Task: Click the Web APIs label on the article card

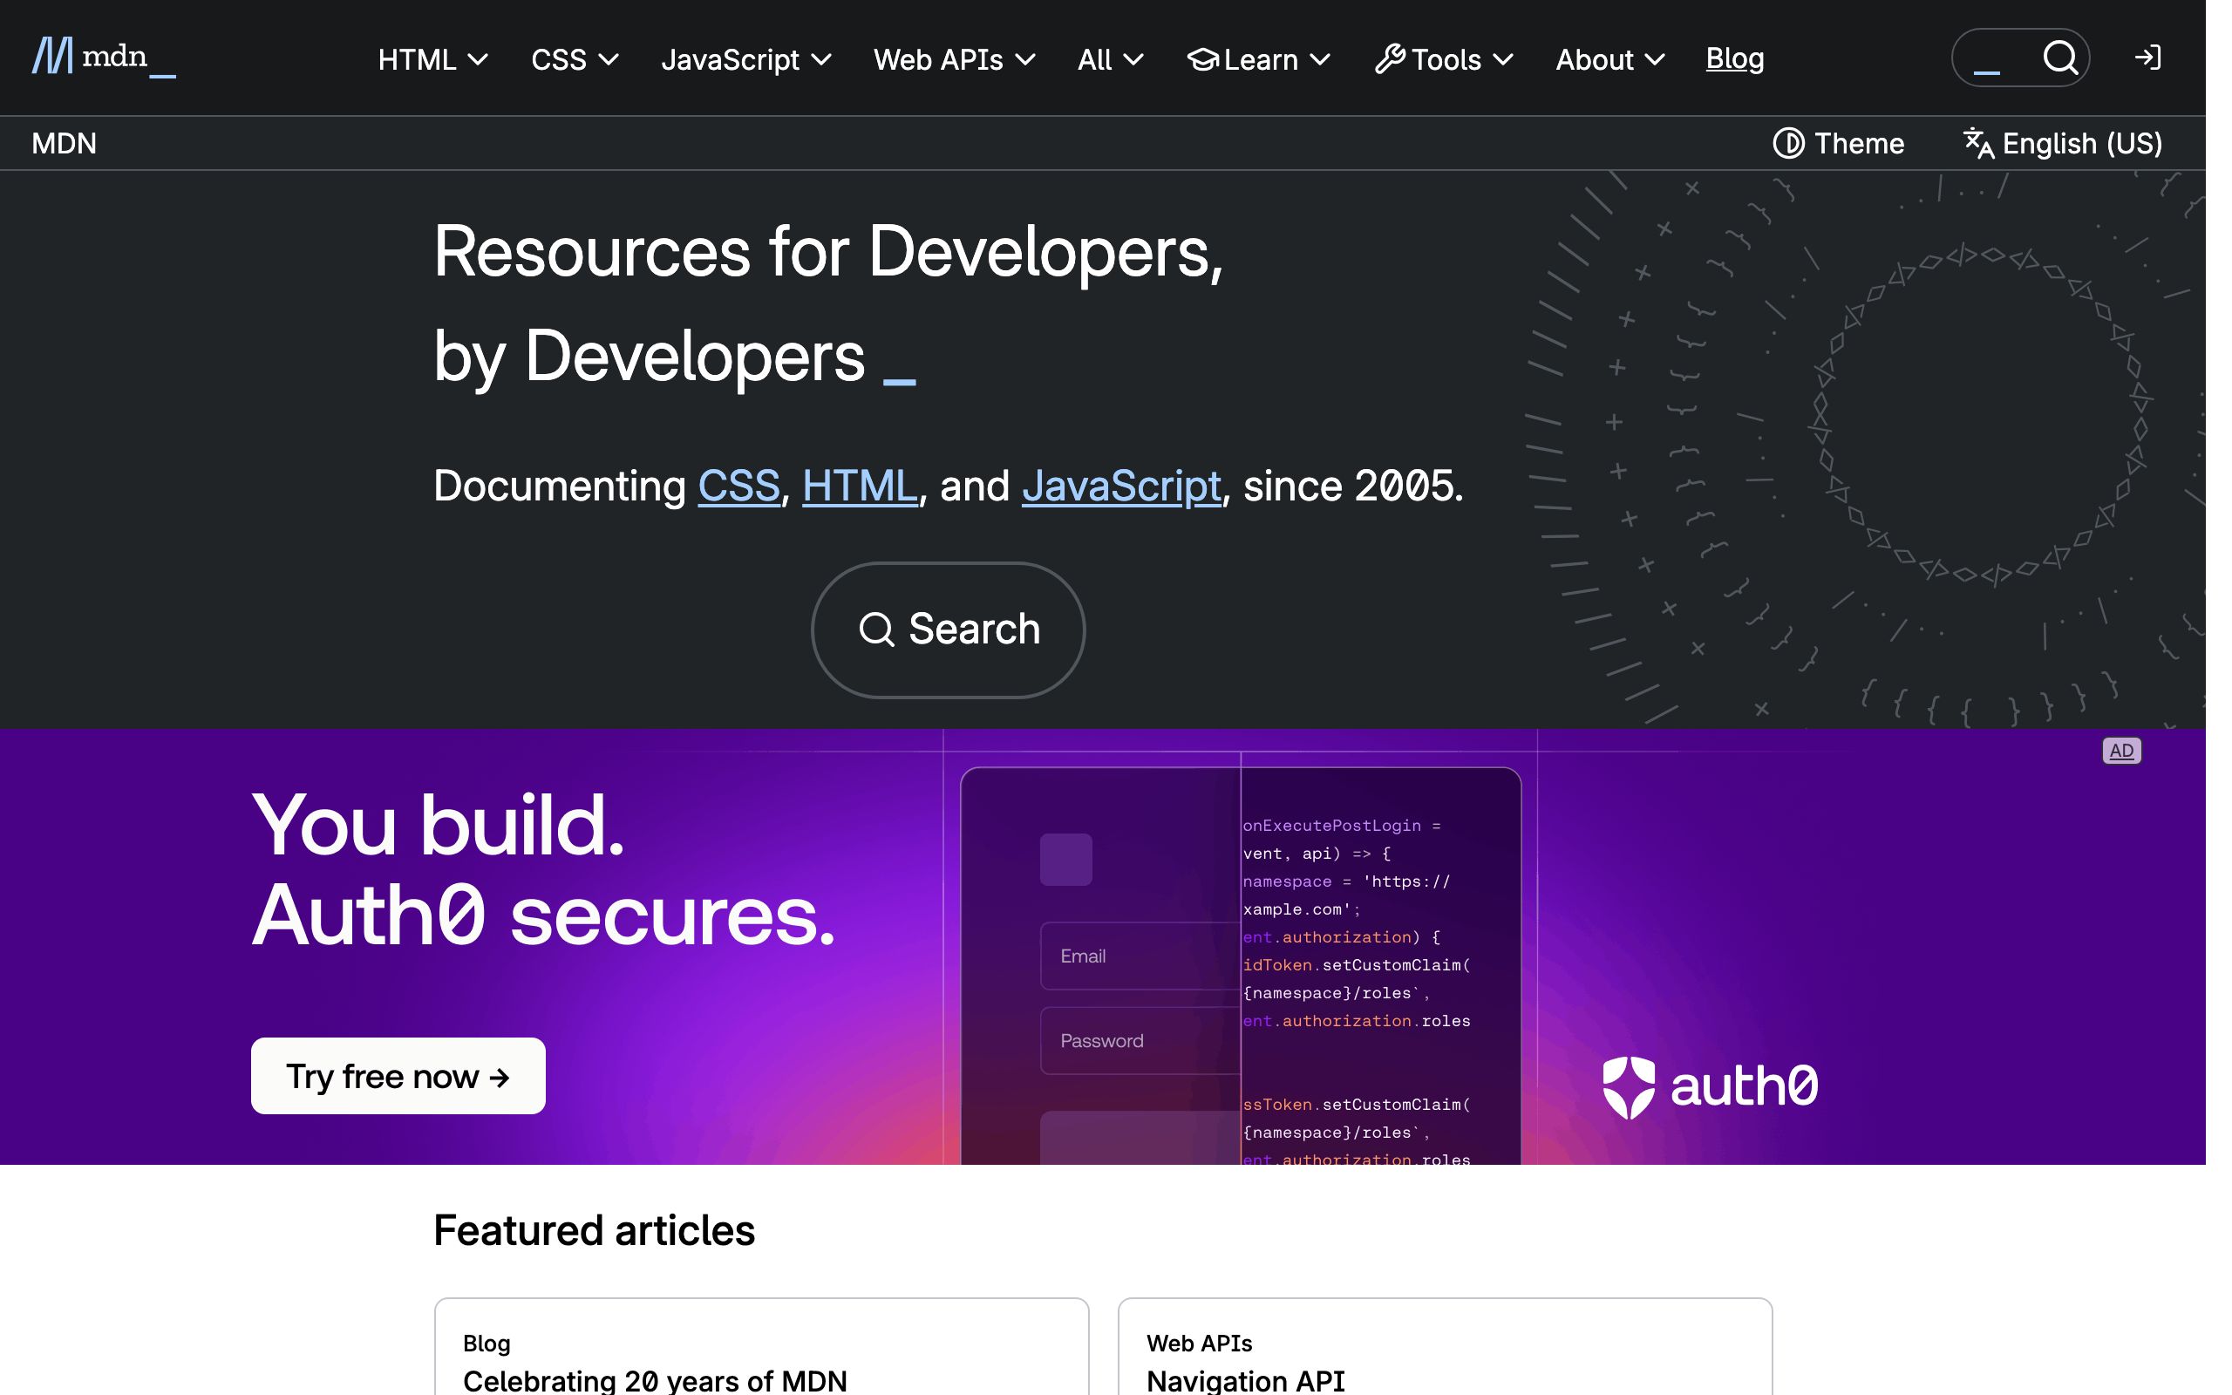Action: 1198,1344
